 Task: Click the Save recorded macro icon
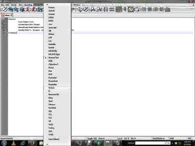click(x=167, y=9)
